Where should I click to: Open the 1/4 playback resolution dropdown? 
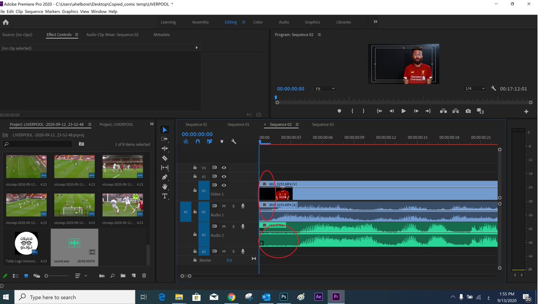[x=475, y=89]
